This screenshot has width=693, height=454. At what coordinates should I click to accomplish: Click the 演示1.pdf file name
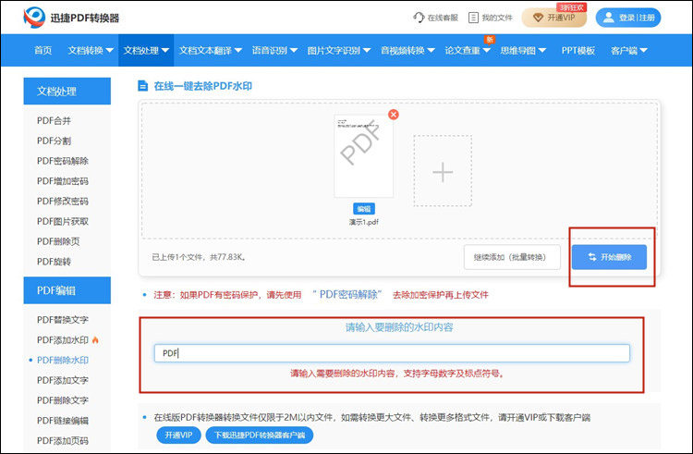click(364, 222)
